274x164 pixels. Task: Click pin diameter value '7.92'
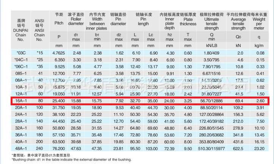pos(119,101)
